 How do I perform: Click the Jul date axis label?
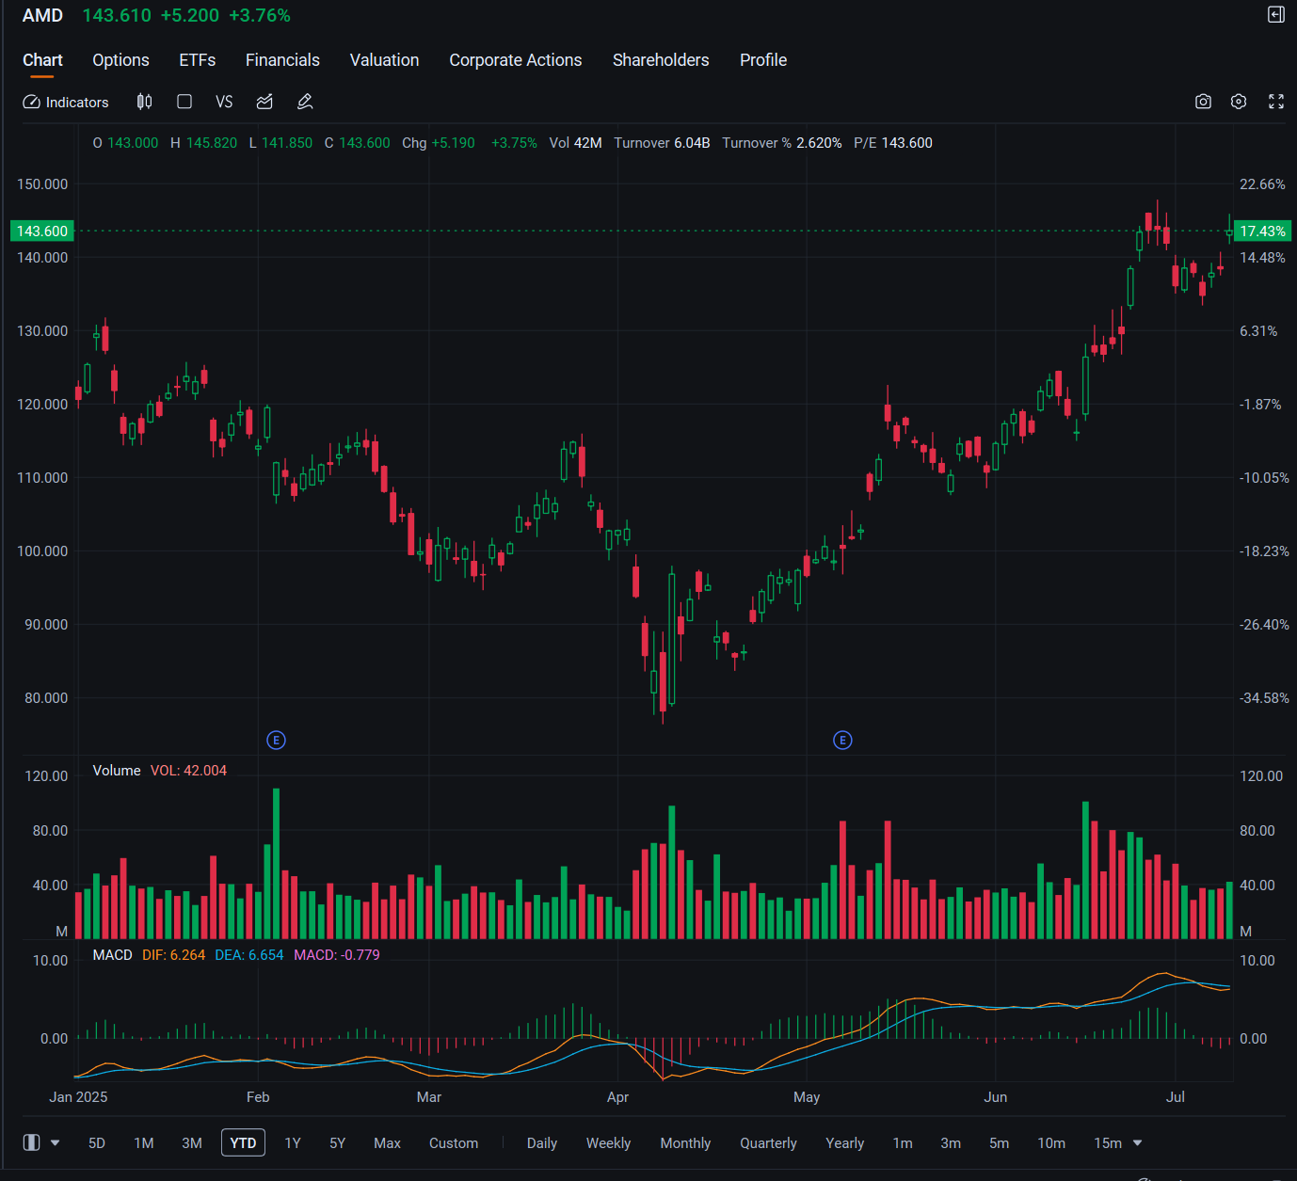point(1176,1097)
